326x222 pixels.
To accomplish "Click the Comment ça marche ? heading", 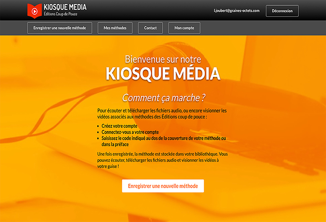I will (164, 98).
